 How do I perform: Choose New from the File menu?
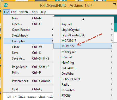point(28,18)
